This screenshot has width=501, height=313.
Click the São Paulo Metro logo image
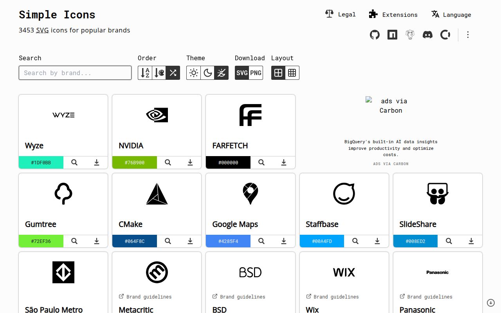point(63,272)
